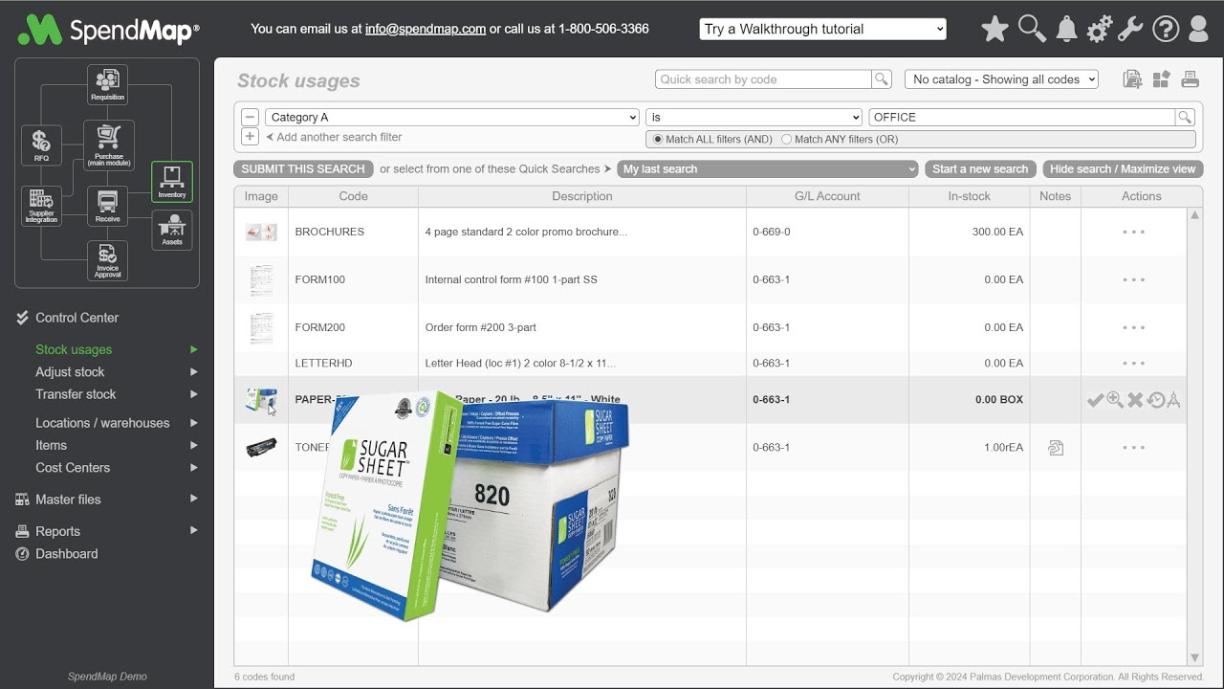Viewport: 1224px width, 689px height.
Task: Click the info@spendmap.com email link
Action: [x=426, y=29]
